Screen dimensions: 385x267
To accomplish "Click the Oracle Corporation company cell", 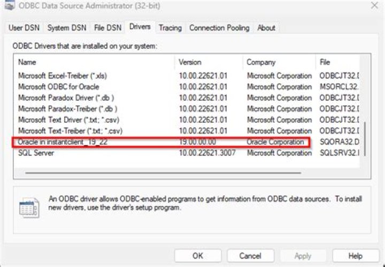I will pyautogui.click(x=275, y=142).
